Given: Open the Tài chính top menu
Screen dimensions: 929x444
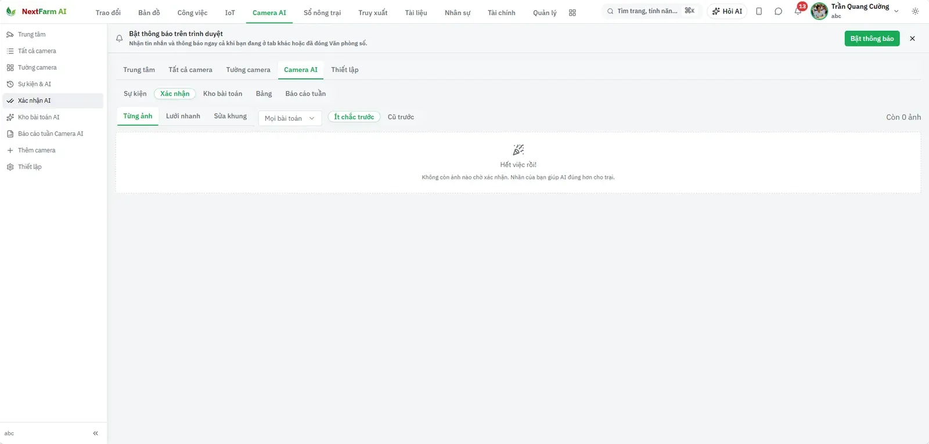Looking at the screenshot, I should [x=502, y=13].
